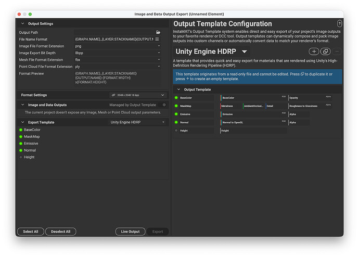
Task: Toggle Emissive in Export Template list
Action: click(x=21, y=144)
